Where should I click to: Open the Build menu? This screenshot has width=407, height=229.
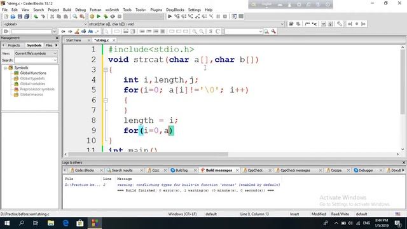[x=67, y=10]
